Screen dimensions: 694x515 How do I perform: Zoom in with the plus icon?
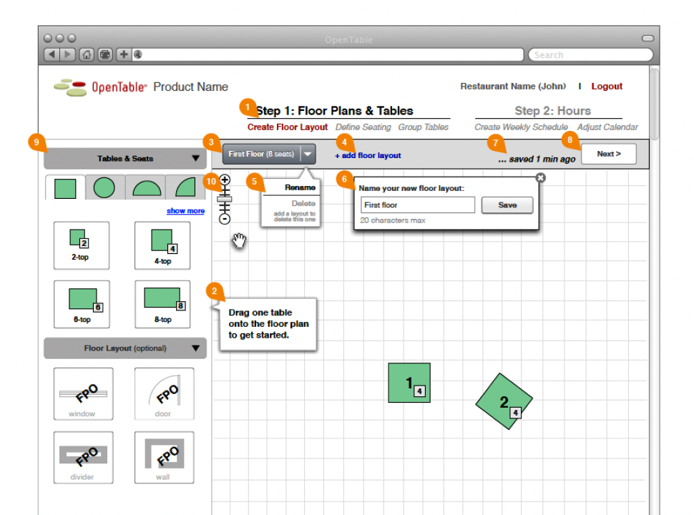tap(225, 180)
